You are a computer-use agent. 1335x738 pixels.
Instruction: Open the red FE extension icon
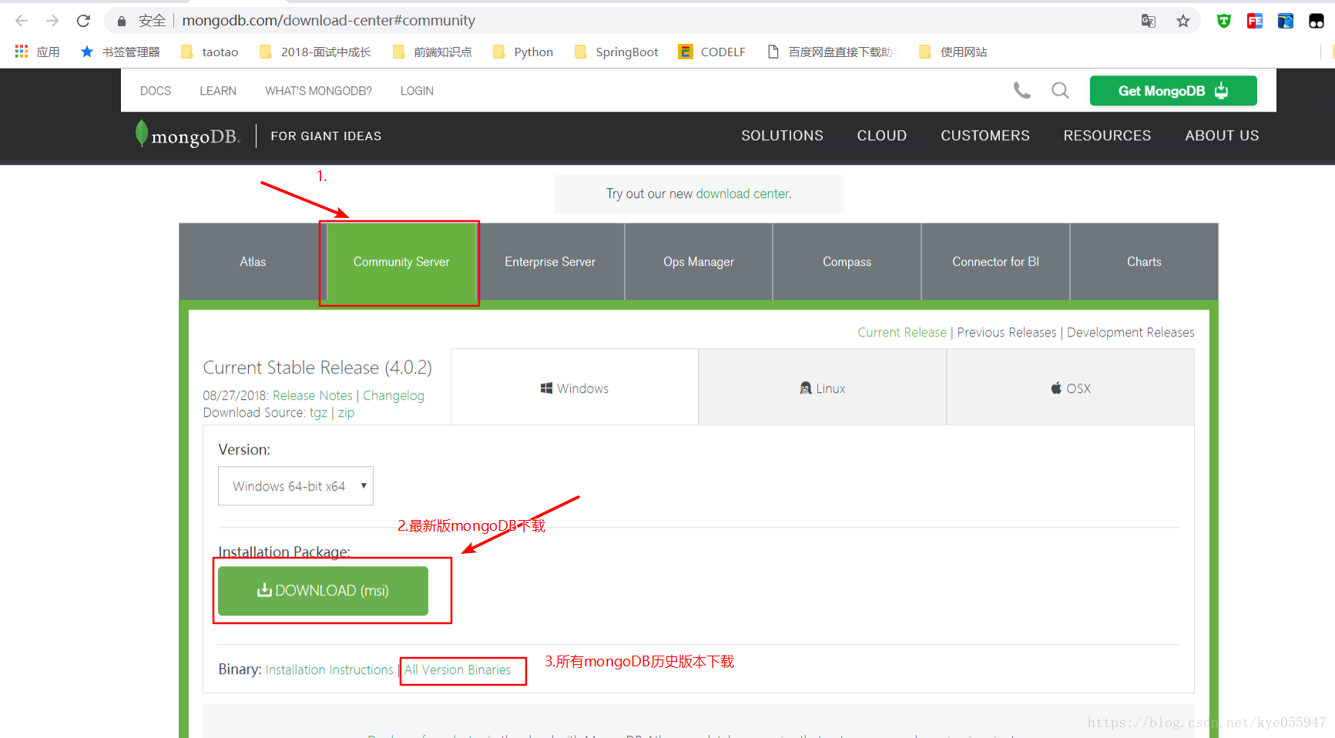pyautogui.click(x=1255, y=21)
